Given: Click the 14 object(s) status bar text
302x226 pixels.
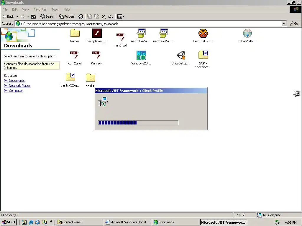Looking at the screenshot, I should click(x=9, y=215).
